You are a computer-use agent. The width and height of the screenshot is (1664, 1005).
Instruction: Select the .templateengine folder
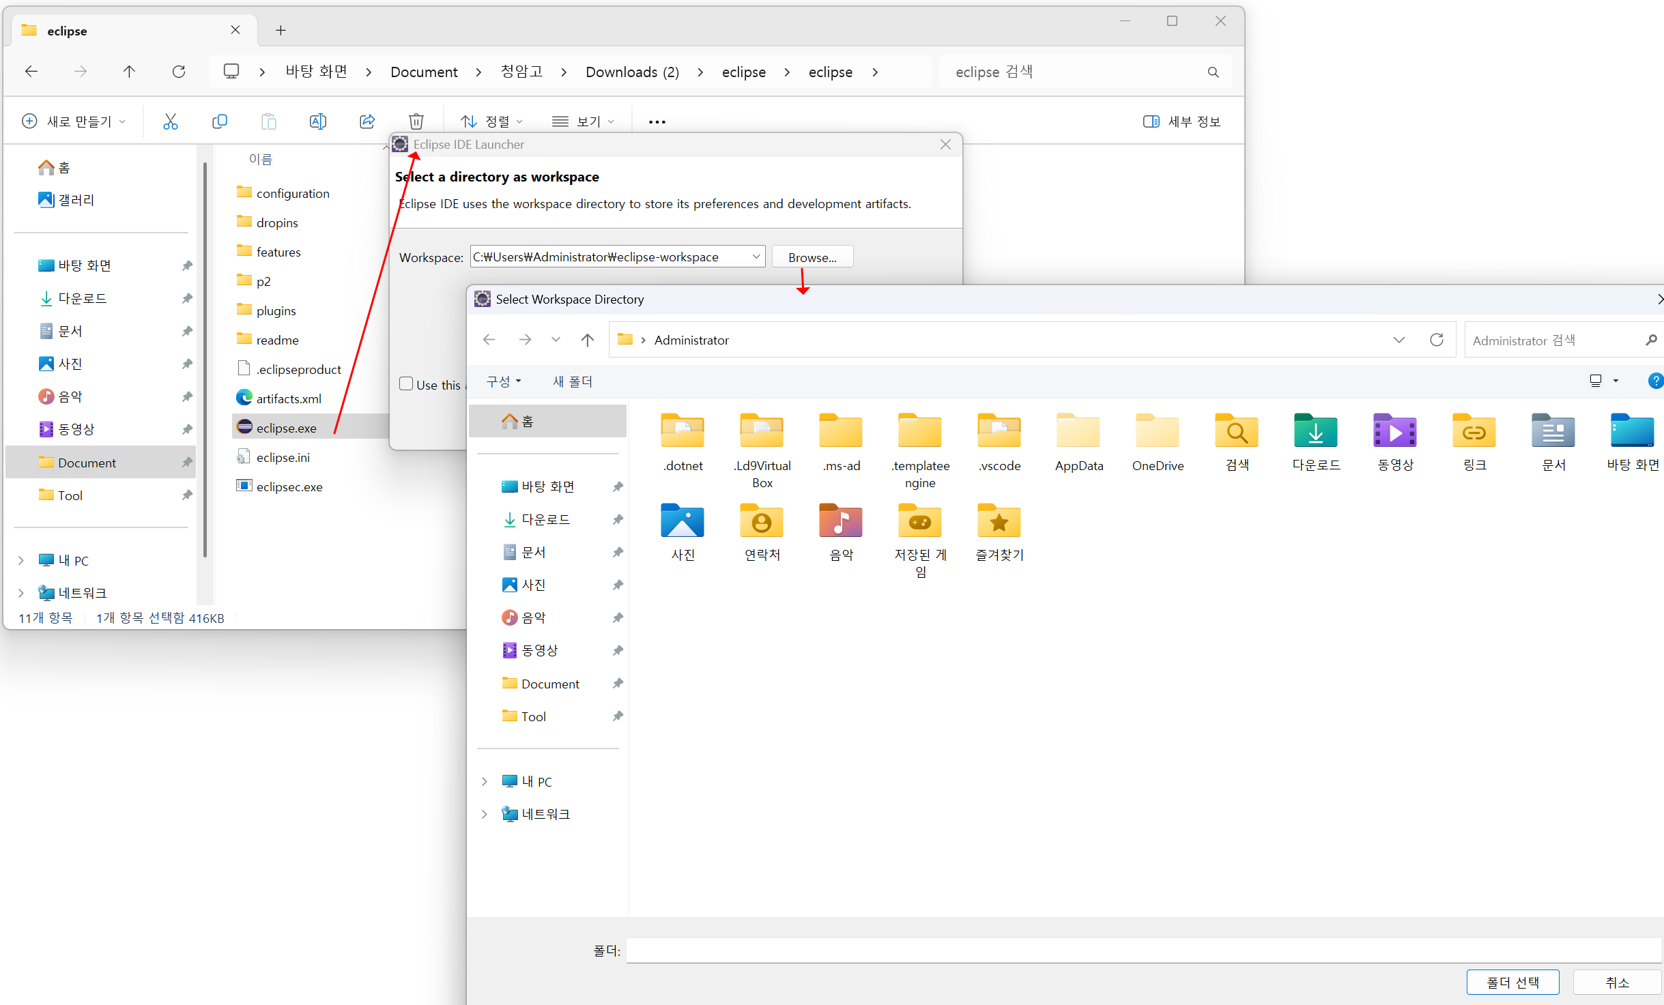pyautogui.click(x=920, y=450)
